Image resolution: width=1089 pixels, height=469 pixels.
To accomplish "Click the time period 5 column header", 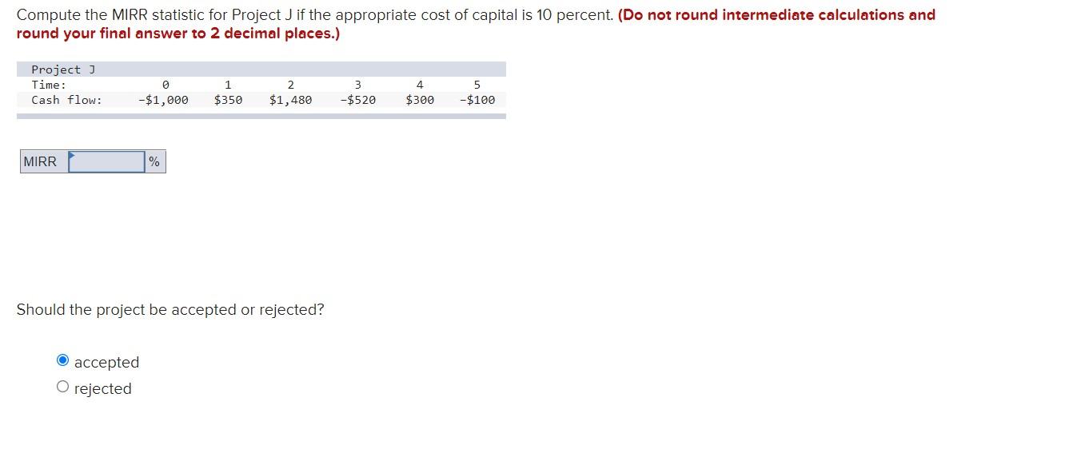I will [477, 85].
